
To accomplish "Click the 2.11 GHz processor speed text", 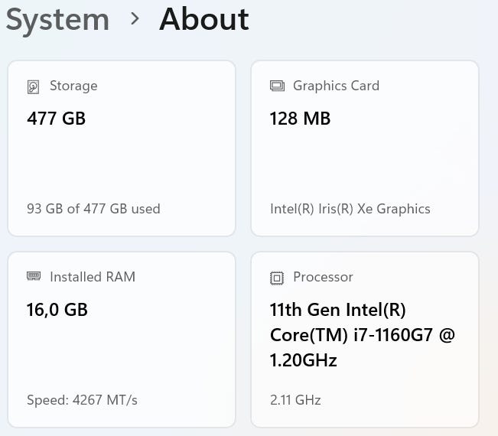I will coord(295,399).
